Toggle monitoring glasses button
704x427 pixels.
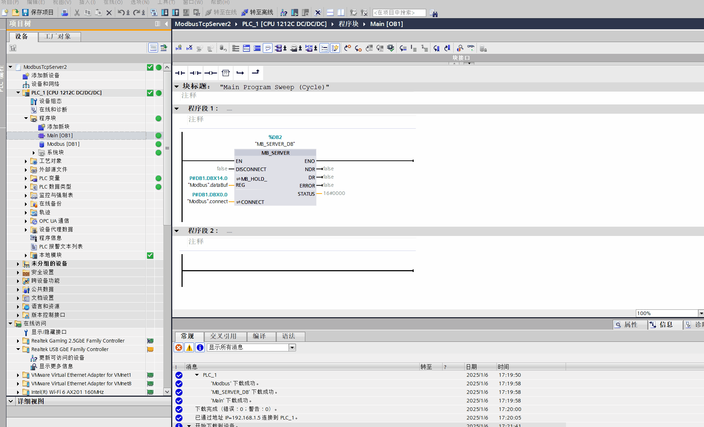(471, 47)
